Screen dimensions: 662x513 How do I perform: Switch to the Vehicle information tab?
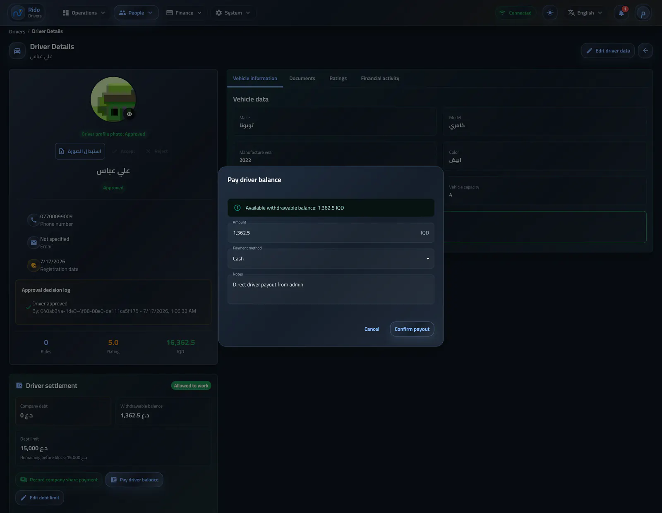click(255, 79)
